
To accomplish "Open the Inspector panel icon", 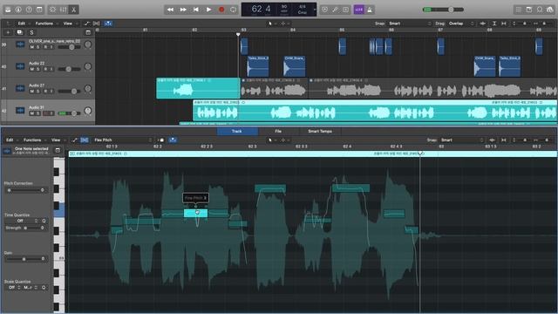I will pyautogui.click(x=18, y=10).
